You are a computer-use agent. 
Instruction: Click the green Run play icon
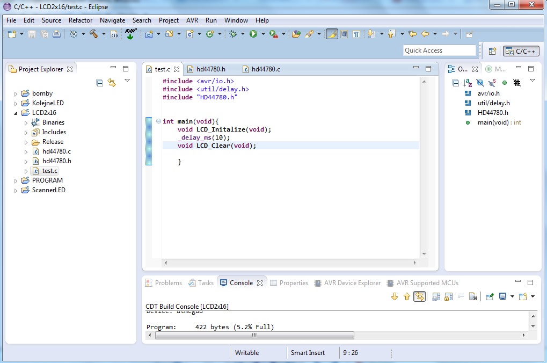(253, 34)
